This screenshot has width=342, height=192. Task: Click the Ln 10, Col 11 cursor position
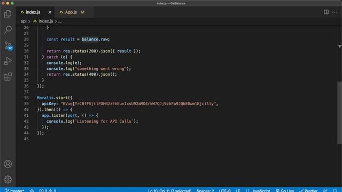[169, 190]
